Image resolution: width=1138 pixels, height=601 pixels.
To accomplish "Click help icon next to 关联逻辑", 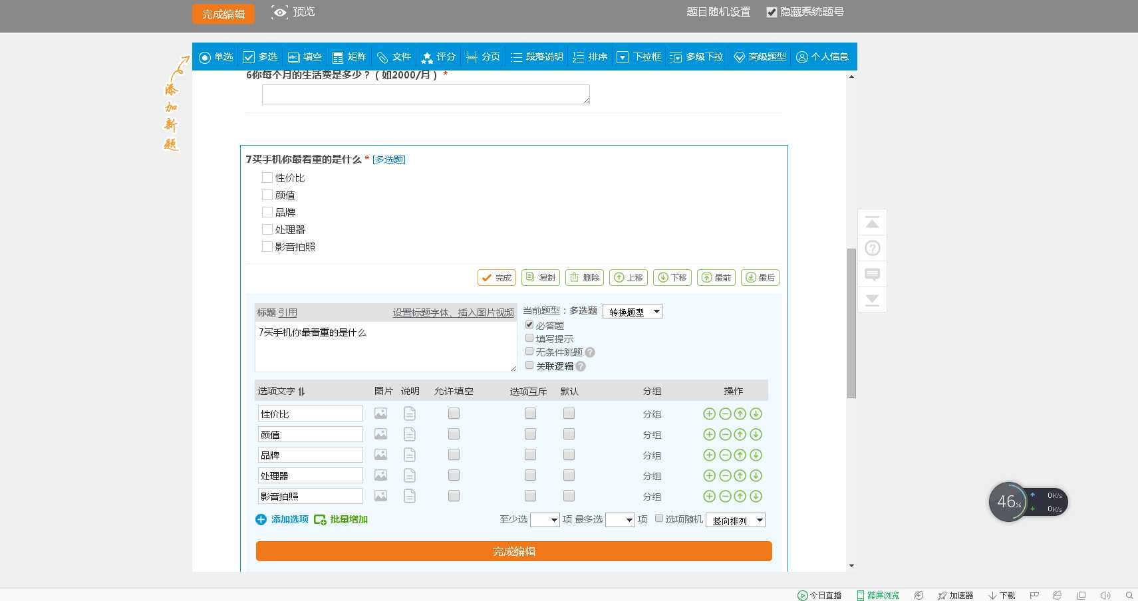I will point(581,366).
